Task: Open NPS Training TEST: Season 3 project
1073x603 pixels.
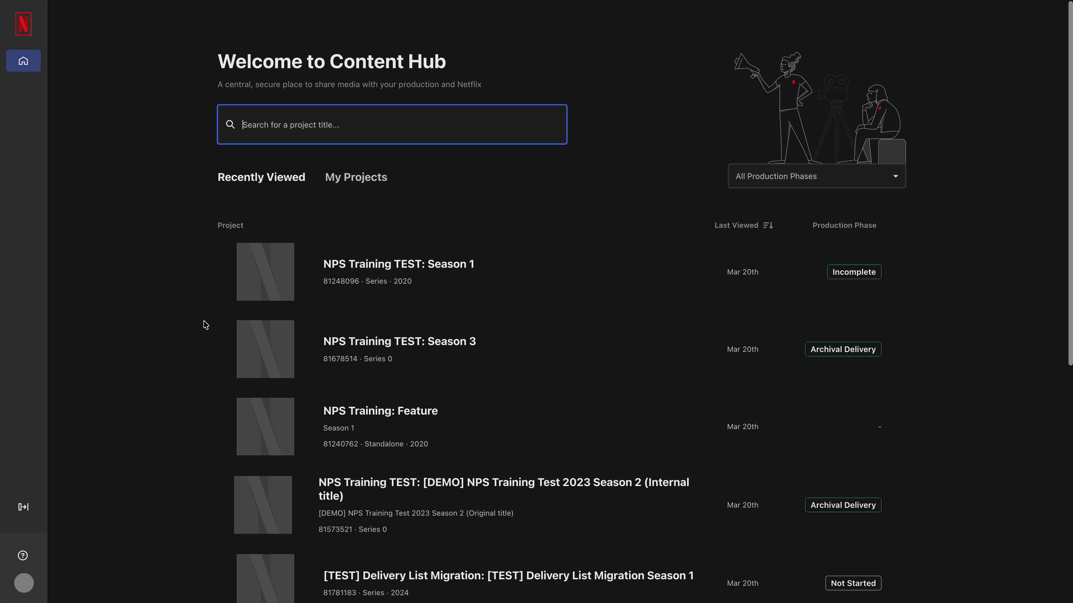Action: click(399, 341)
